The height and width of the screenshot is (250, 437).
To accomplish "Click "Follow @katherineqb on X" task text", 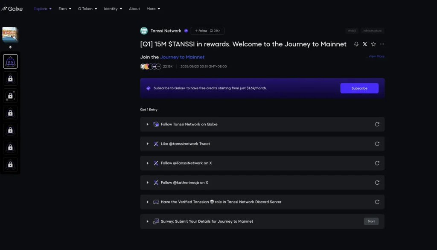I will click(184, 183).
